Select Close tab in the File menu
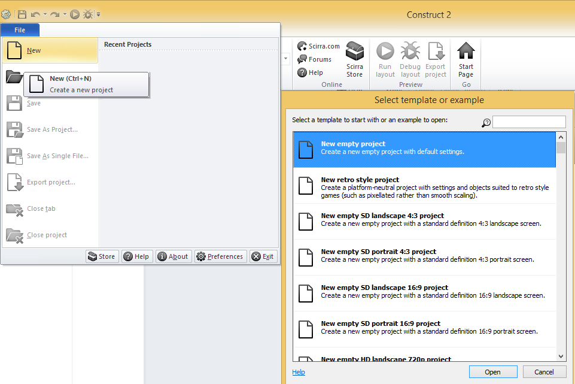This screenshot has height=384, width=575. [x=50, y=209]
